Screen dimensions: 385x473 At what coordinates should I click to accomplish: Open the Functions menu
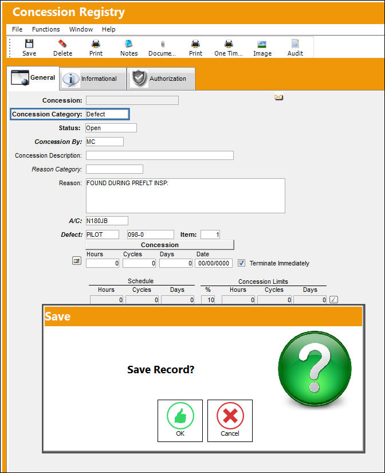click(x=46, y=29)
